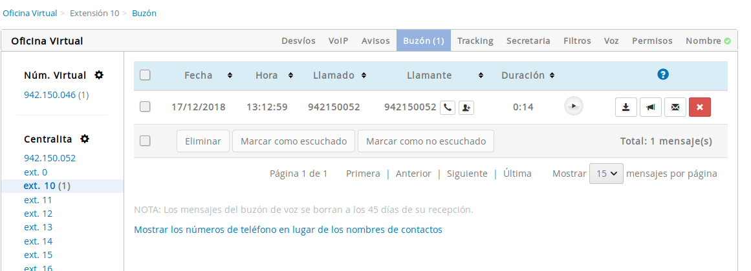Open the blue help question mark icon
The height and width of the screenshot is (271, 751).
[x=662, y=75]
